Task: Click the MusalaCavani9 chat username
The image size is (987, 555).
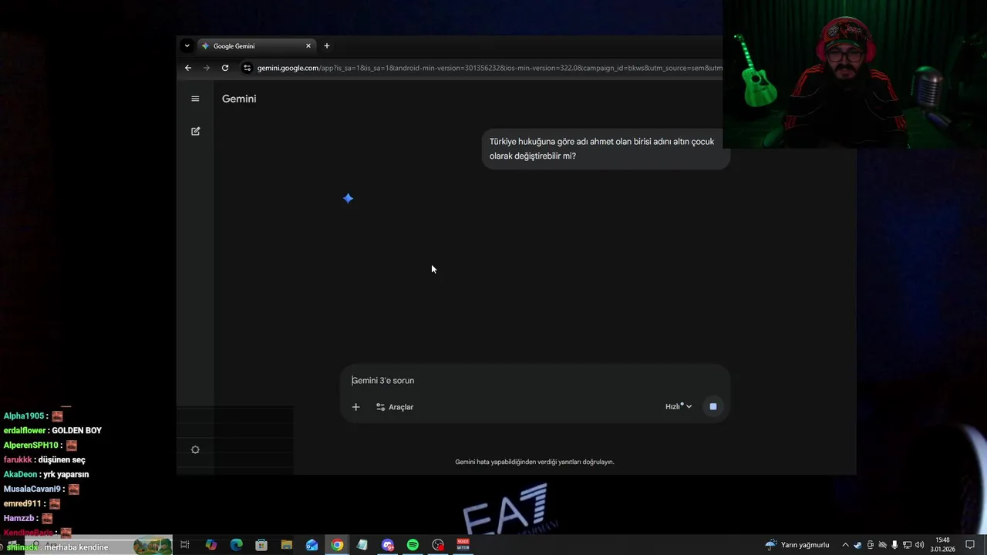Action: 32,489
